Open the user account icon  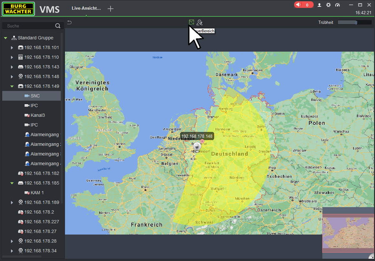coord(320,5)
